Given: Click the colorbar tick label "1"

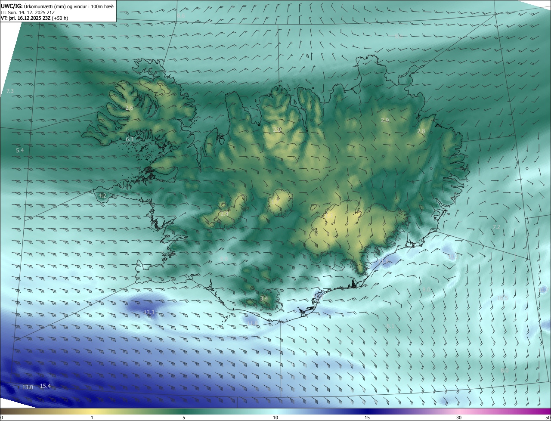Looking at the screenshot, I should point(92,418).
